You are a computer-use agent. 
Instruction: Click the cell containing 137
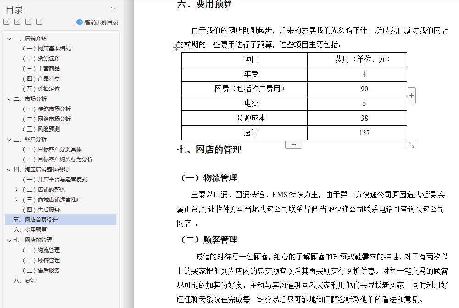coord(357,132)
